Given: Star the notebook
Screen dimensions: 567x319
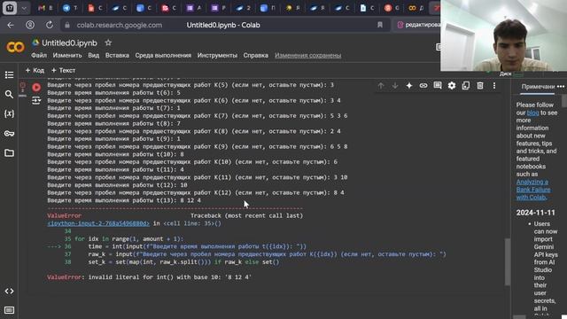Looking at the screenshot, I should [108, 43].
